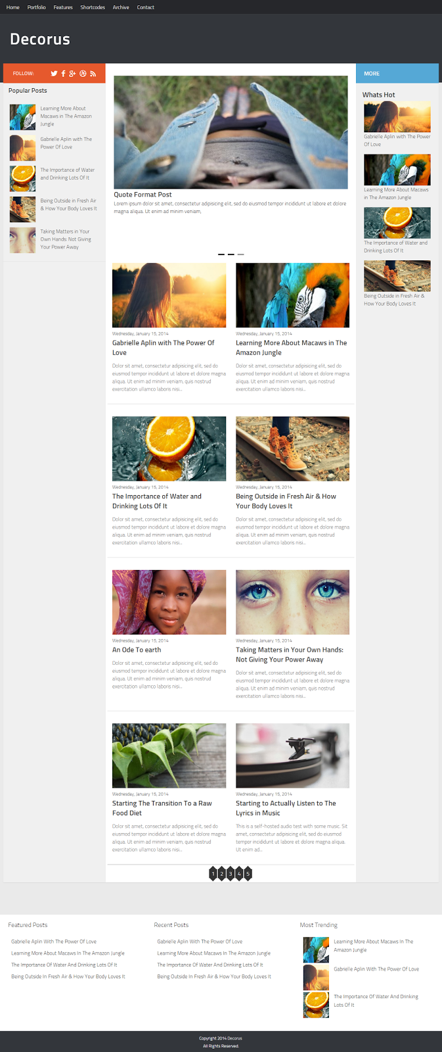The image size is (442, 1052).
Task: Open the Shortcodes menu item
Action: (93, 7)
